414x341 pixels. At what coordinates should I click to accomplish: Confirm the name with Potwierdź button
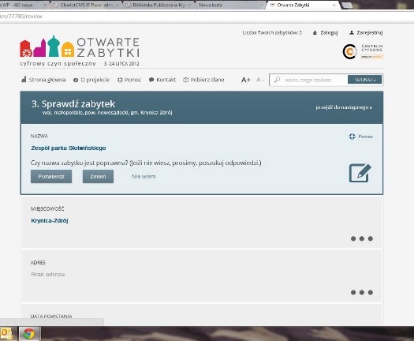click(x=51, y=176)
